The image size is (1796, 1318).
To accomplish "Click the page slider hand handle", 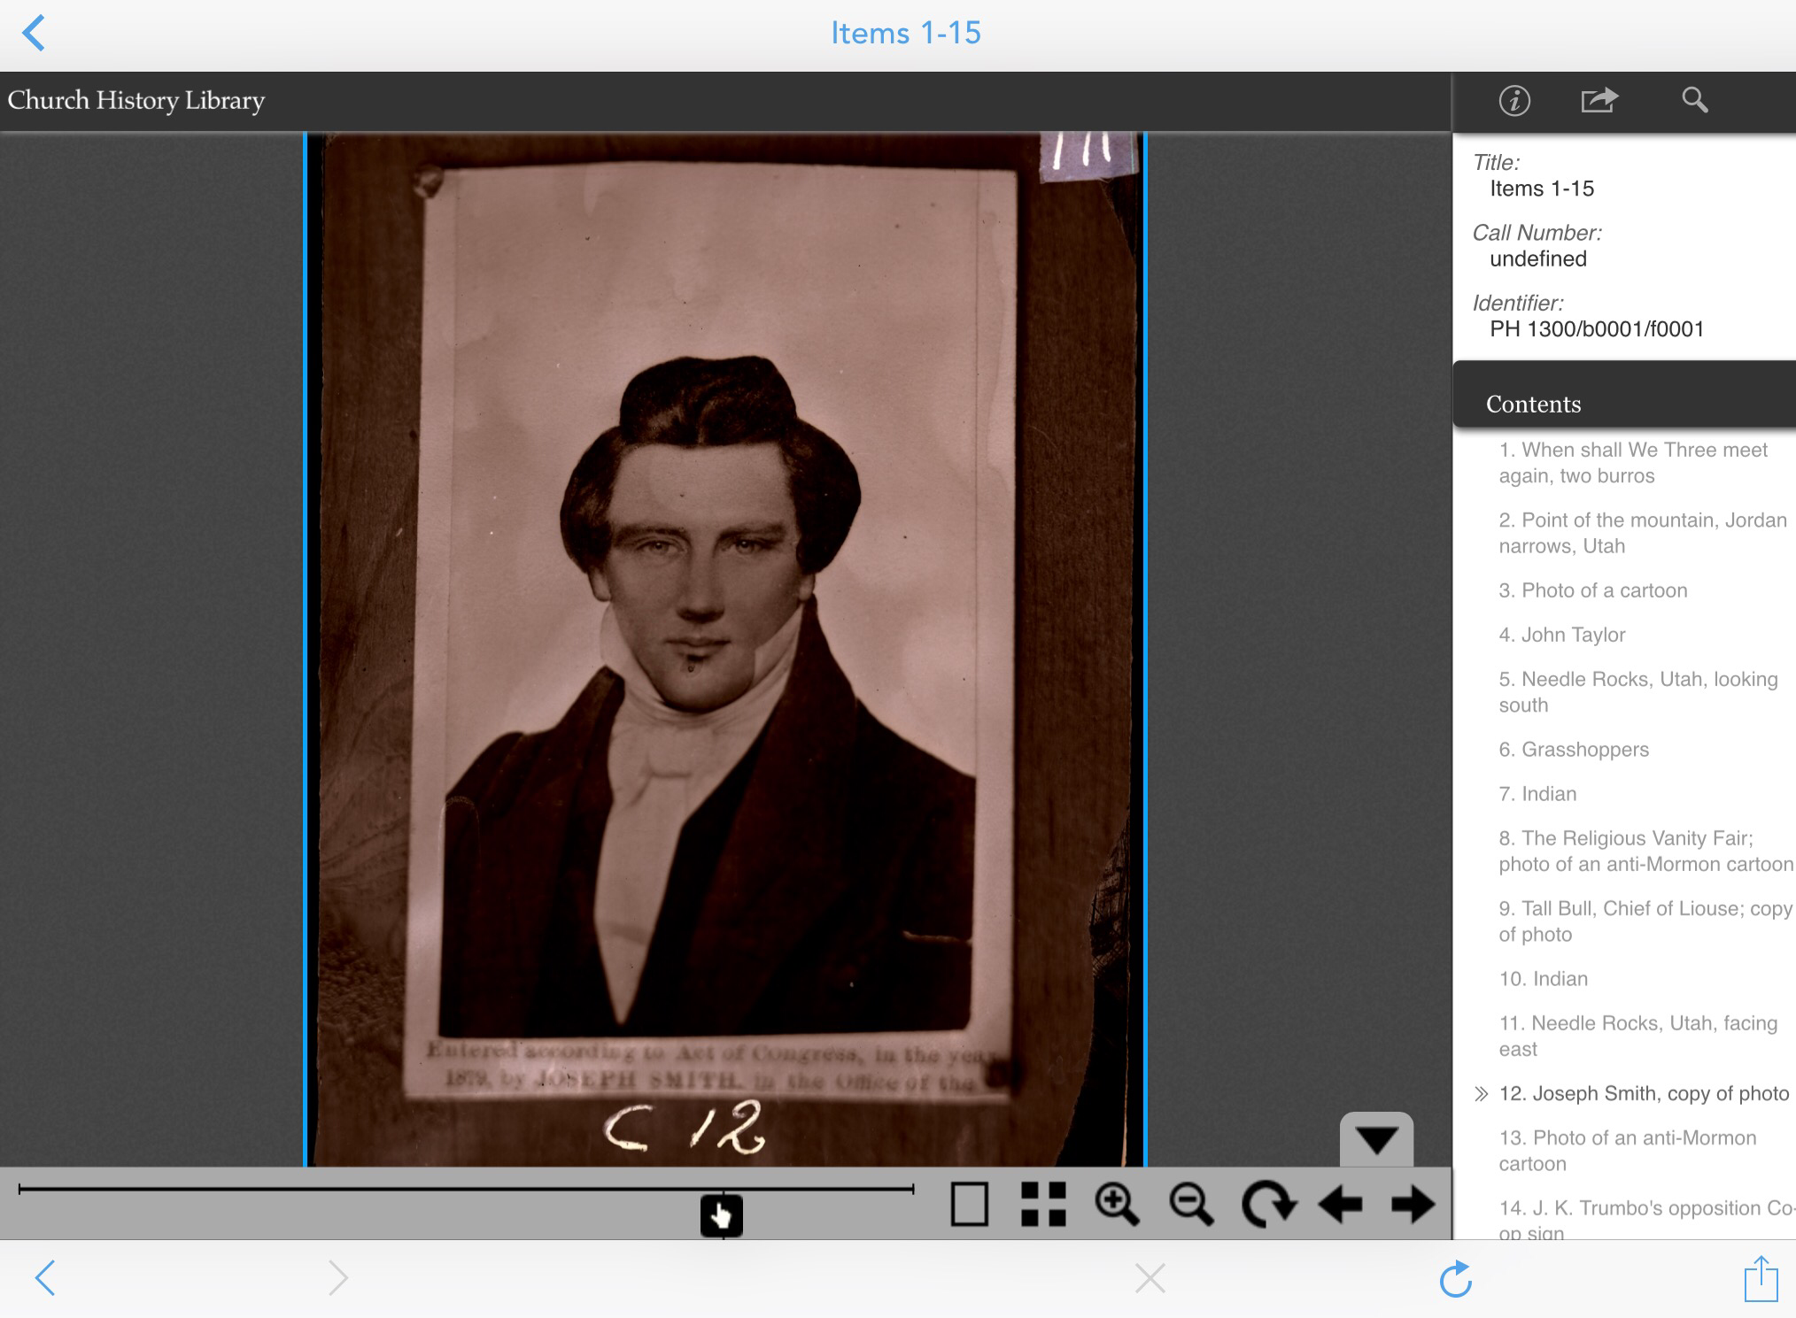I will point(722,1215).
